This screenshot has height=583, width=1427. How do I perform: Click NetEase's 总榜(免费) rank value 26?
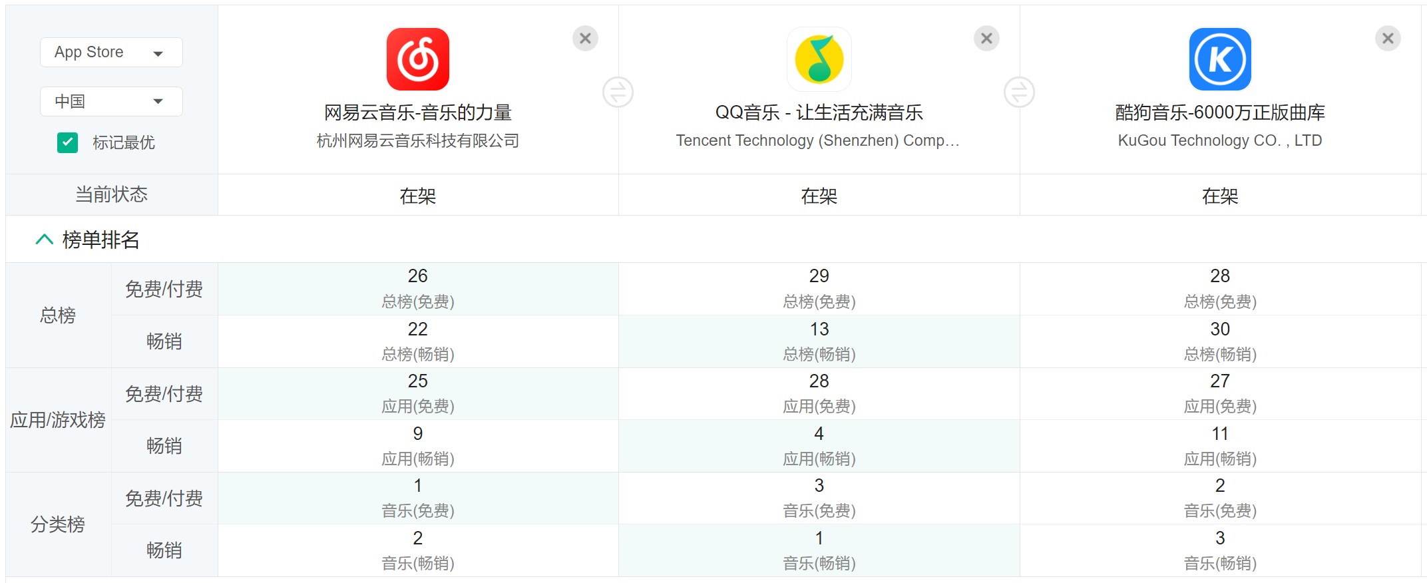417,276
